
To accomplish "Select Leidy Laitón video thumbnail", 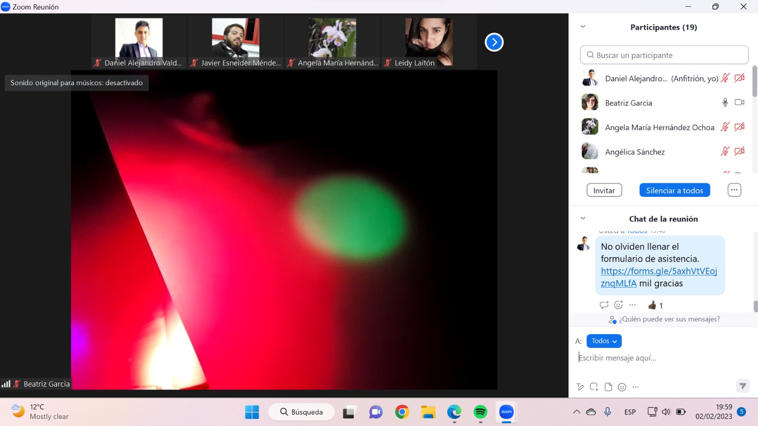I will click(x=429, y=43).
